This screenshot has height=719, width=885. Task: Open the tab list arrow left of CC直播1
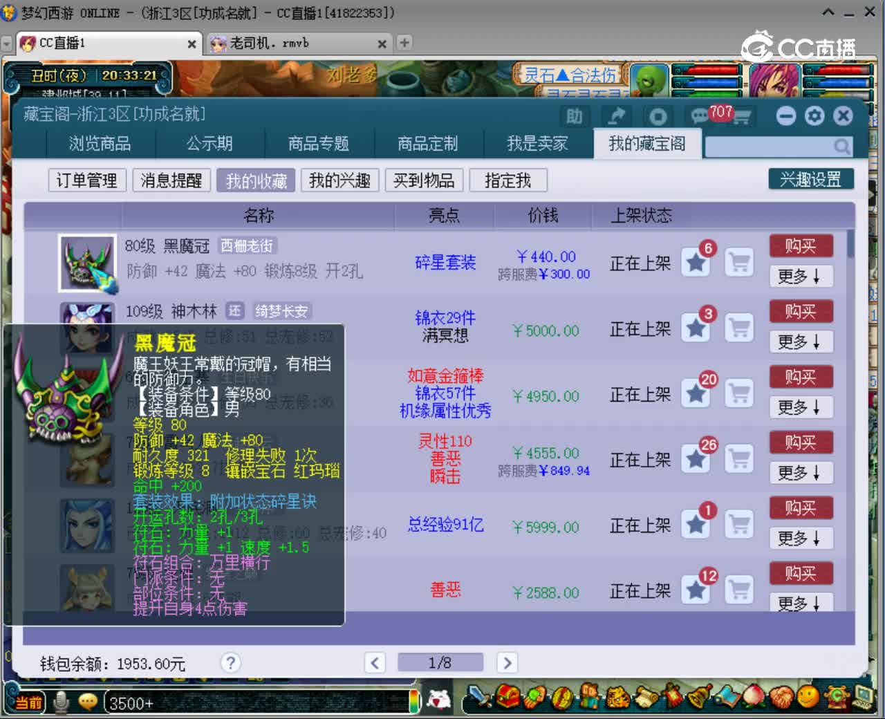[7, 44]
